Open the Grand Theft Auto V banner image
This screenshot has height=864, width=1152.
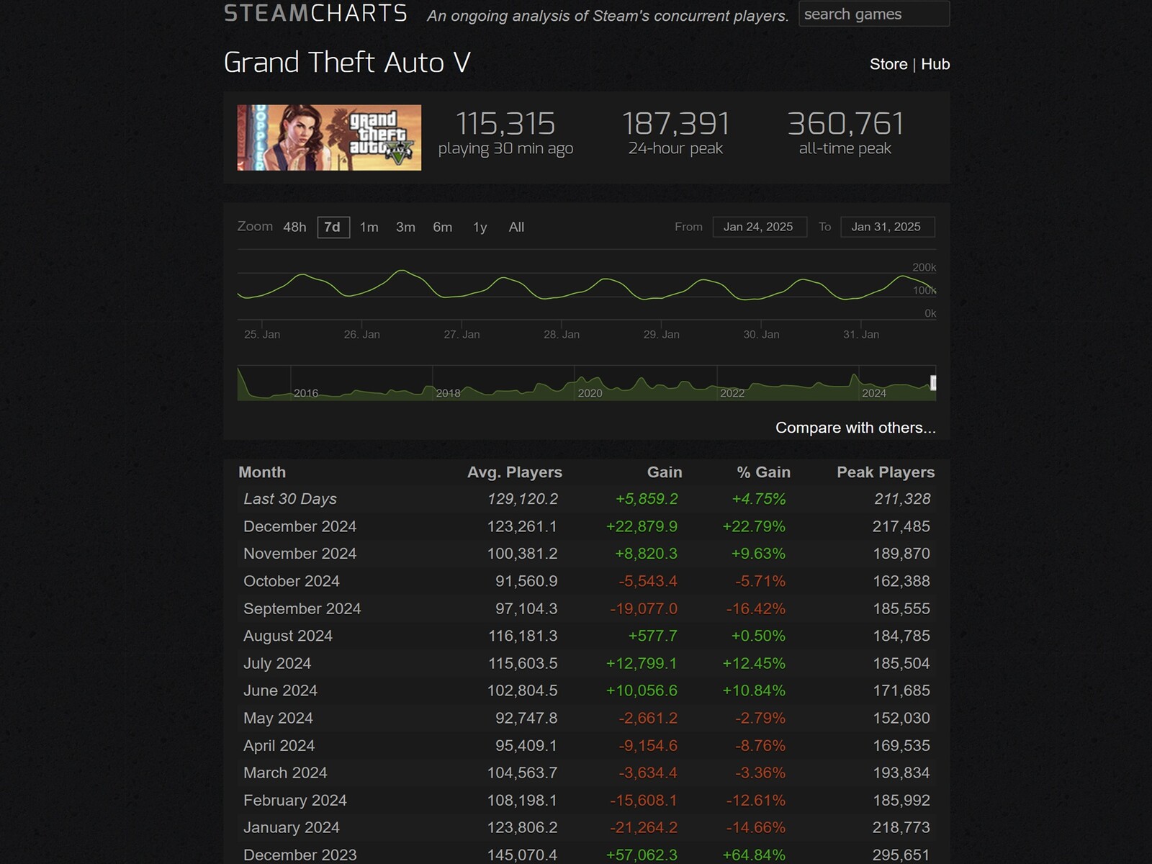329,138
